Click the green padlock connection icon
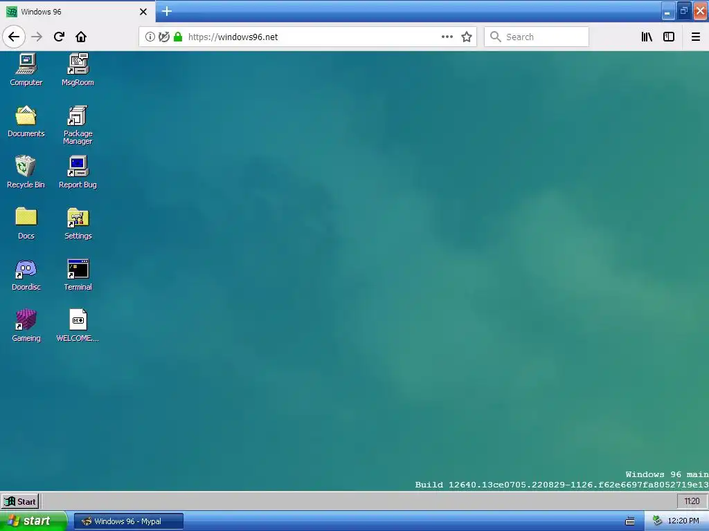 point(178,37)
